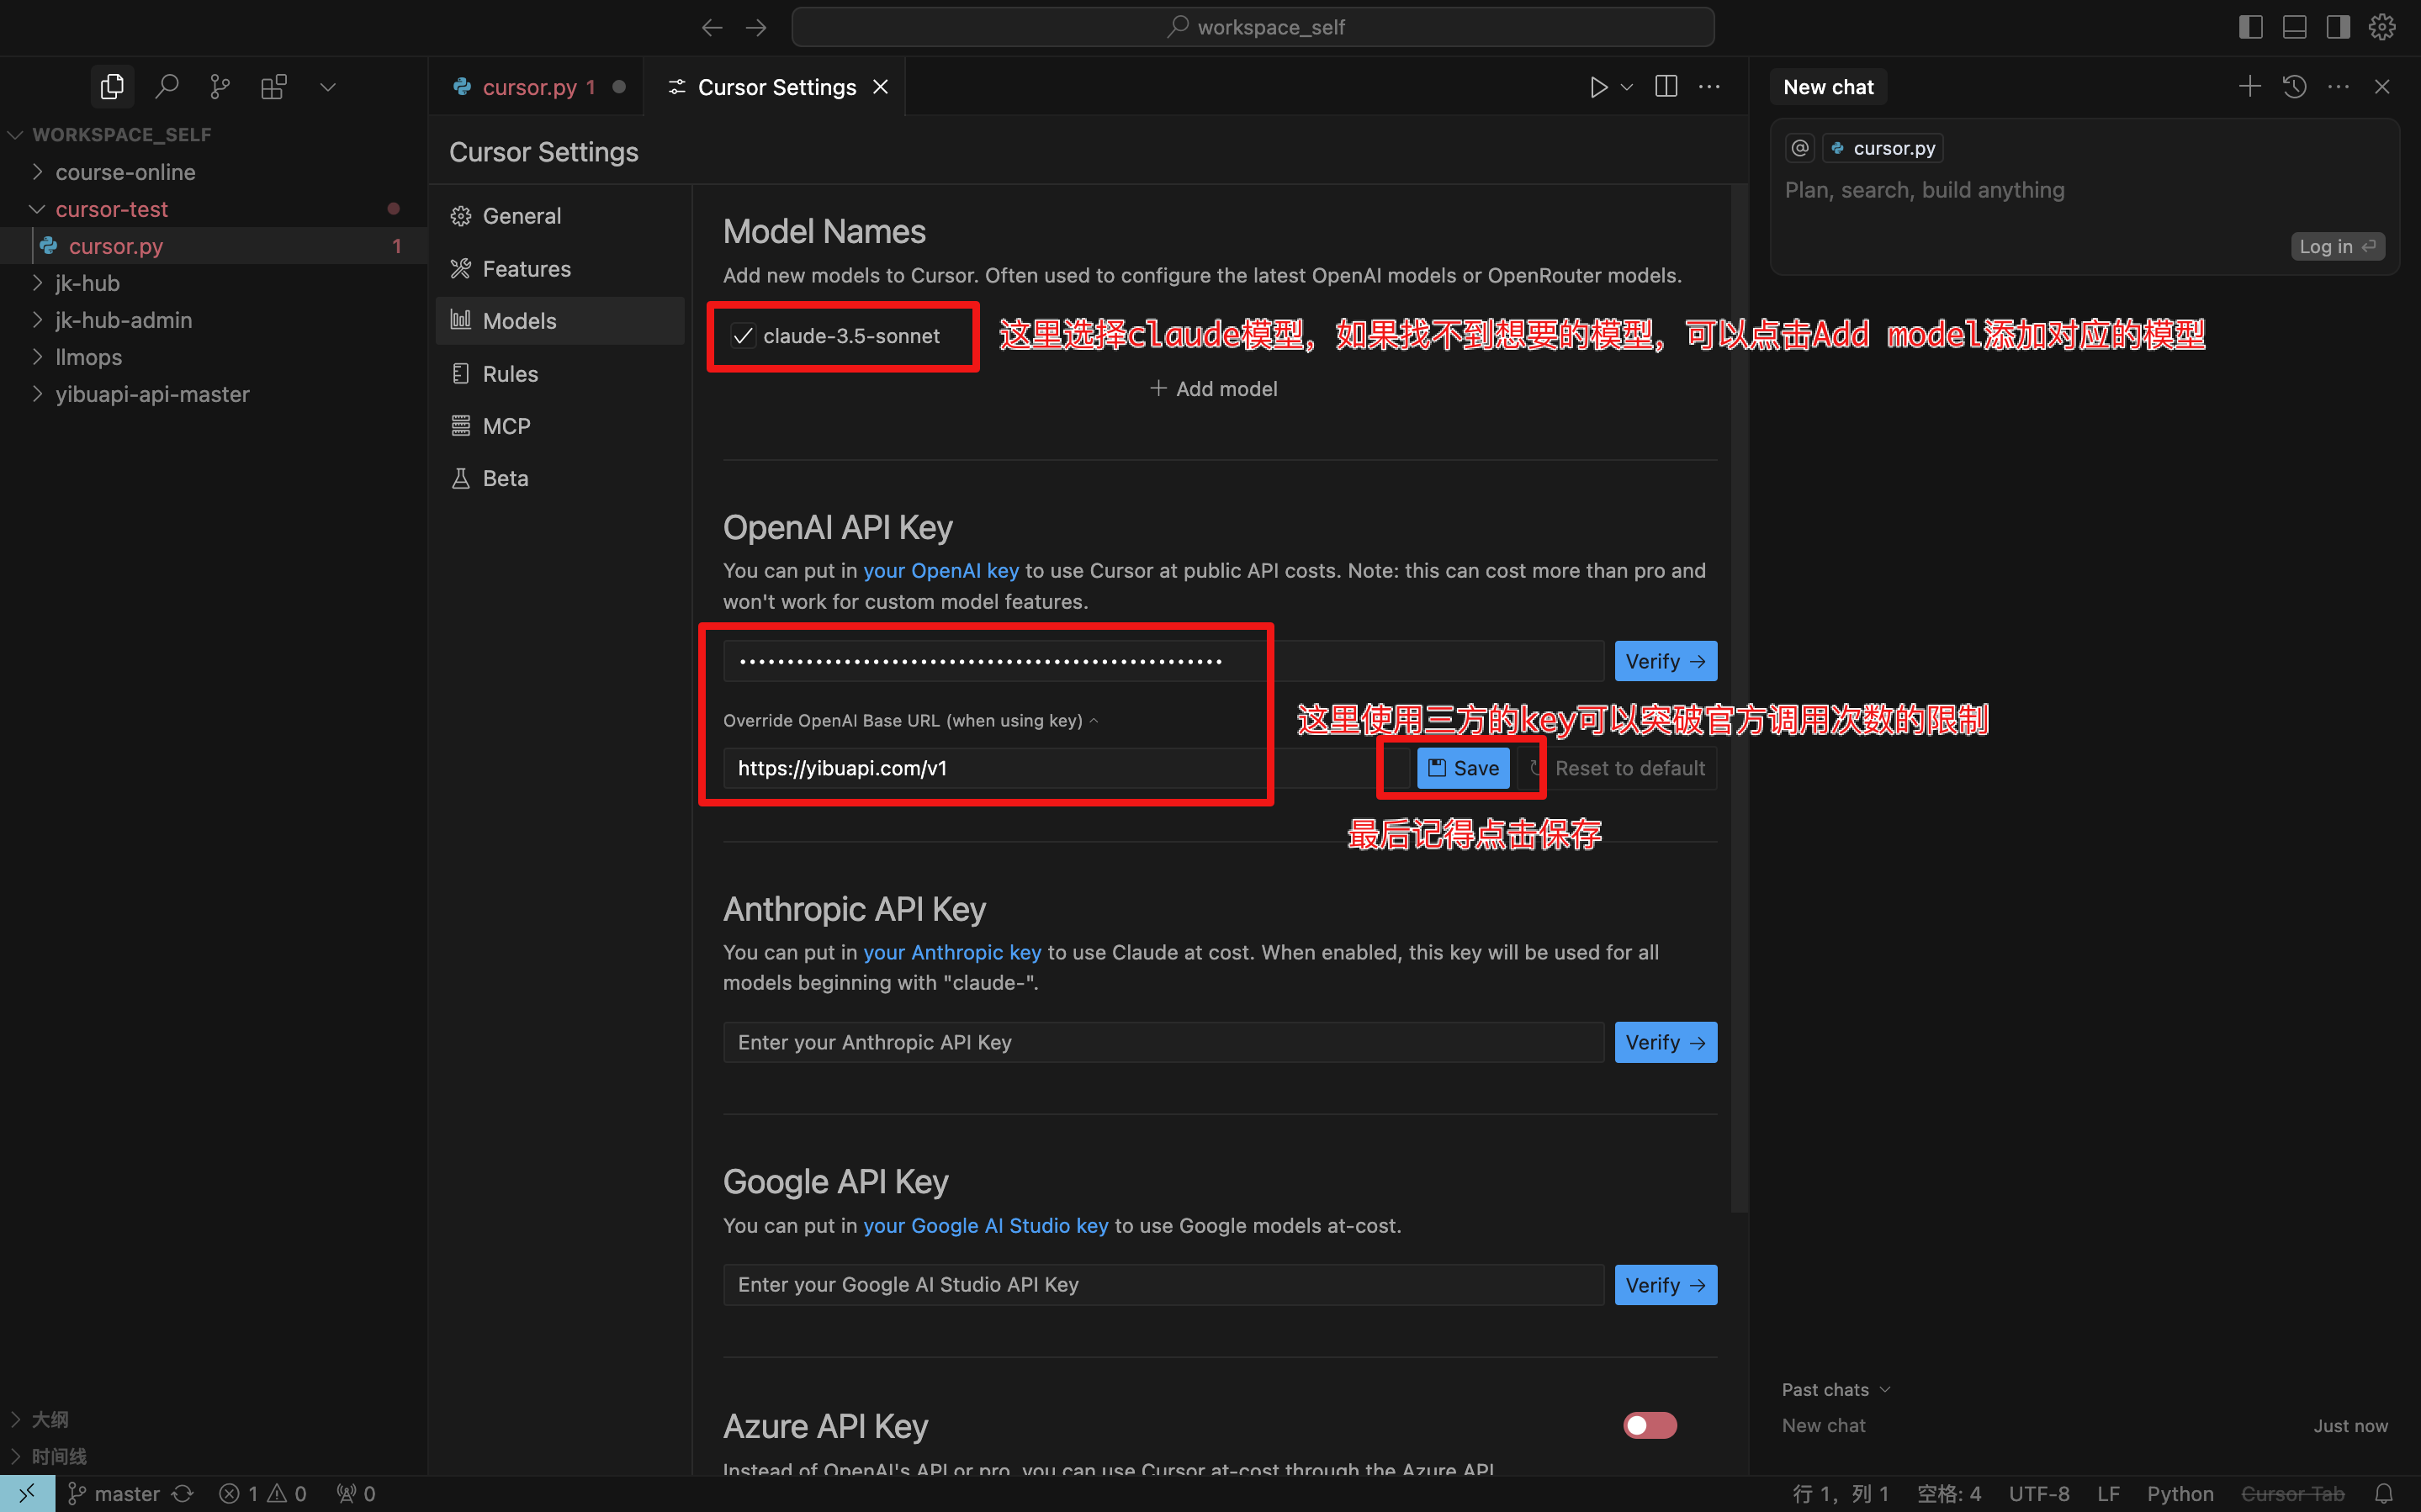Expand the jk-hub-admin folder

(123, 320)
